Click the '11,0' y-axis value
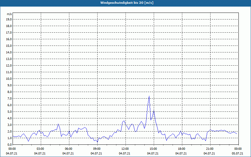 coord(9,72)
